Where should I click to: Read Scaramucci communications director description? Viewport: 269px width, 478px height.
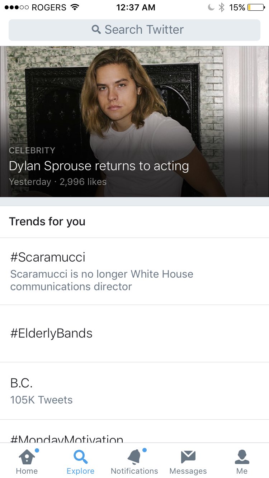[x=102, y=280]
